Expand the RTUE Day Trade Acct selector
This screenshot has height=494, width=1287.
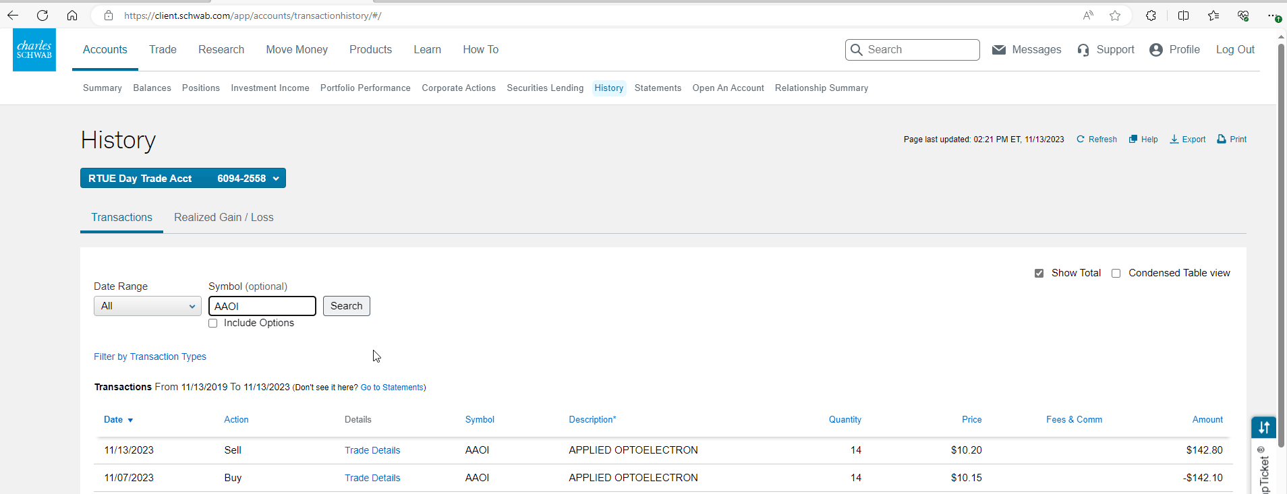(x=183, y=179)
